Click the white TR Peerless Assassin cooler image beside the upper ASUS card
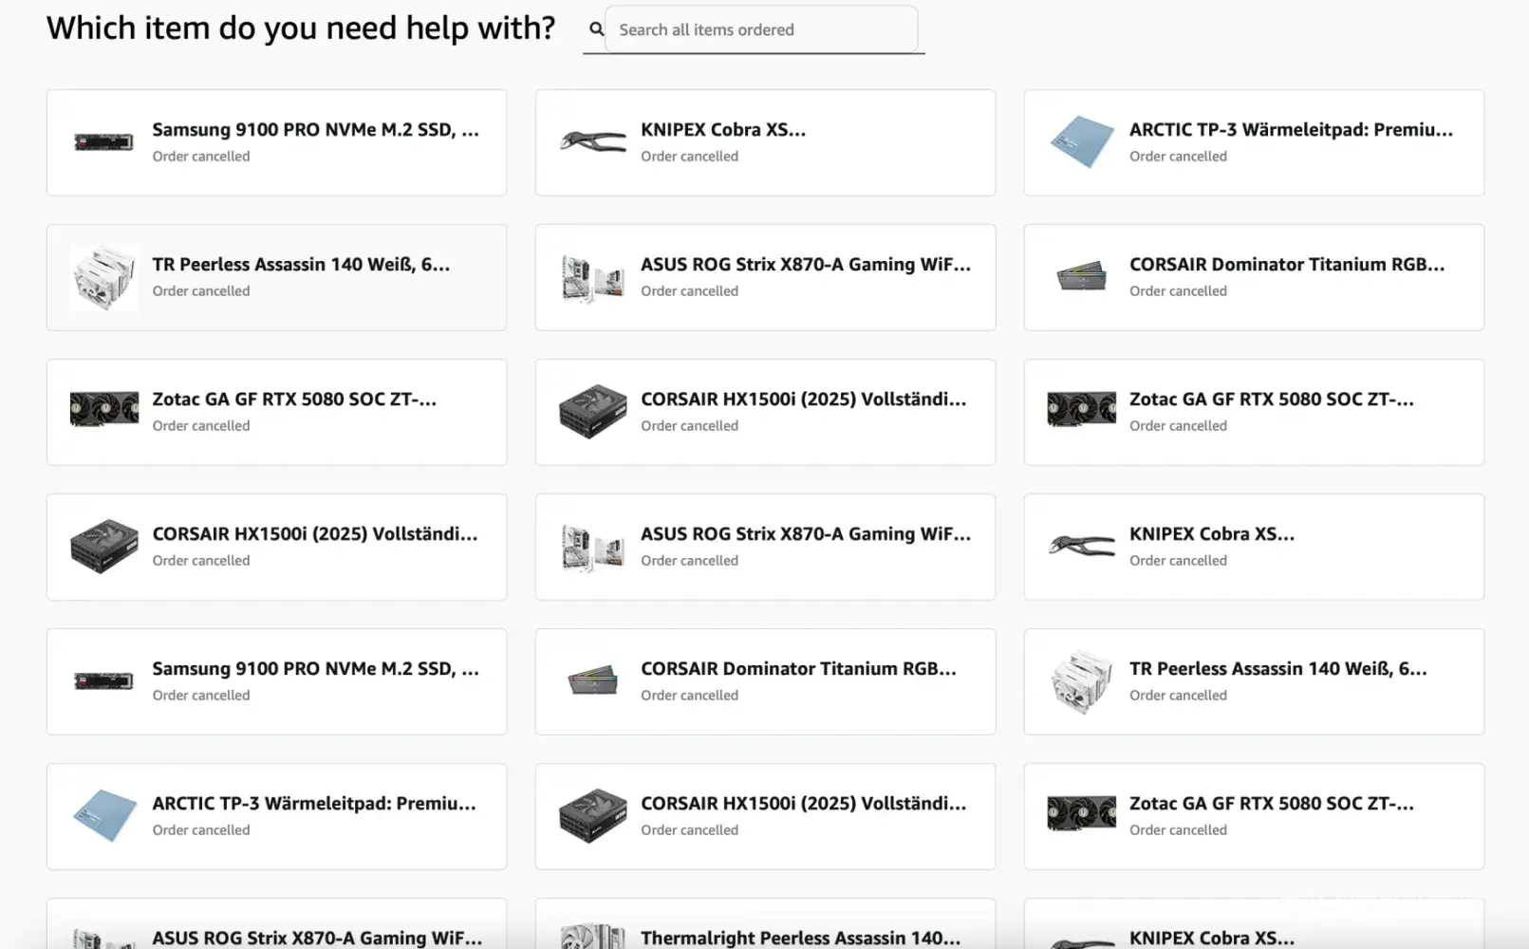Screen dimensions: 1529x949 [x=104, y=277]
